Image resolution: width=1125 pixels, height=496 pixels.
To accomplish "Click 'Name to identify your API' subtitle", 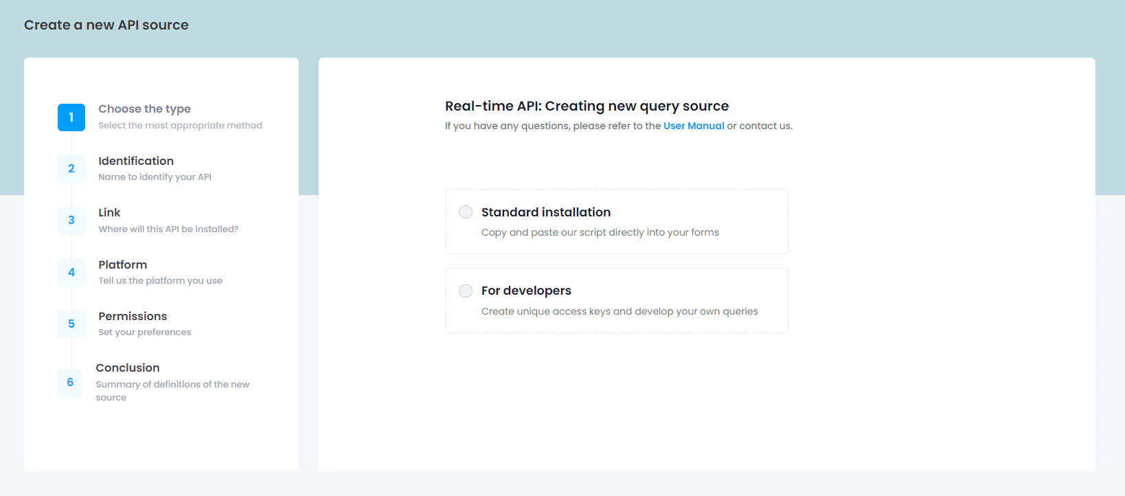I will click(155, 177).
